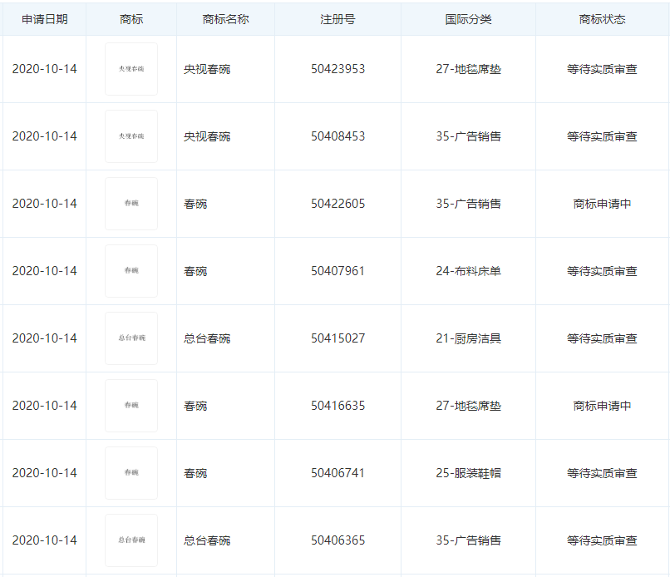
Task: Open trademark thumbnail for registration 50406741
Action: coord(131,473)
